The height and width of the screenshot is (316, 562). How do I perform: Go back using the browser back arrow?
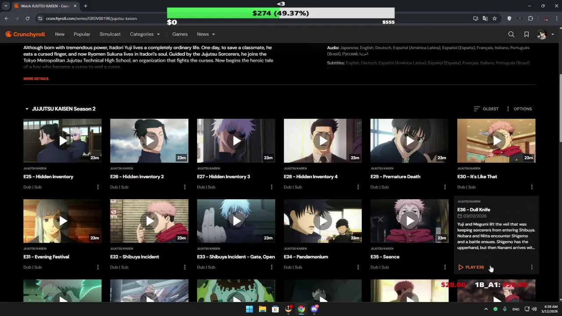tap(7, 18)
